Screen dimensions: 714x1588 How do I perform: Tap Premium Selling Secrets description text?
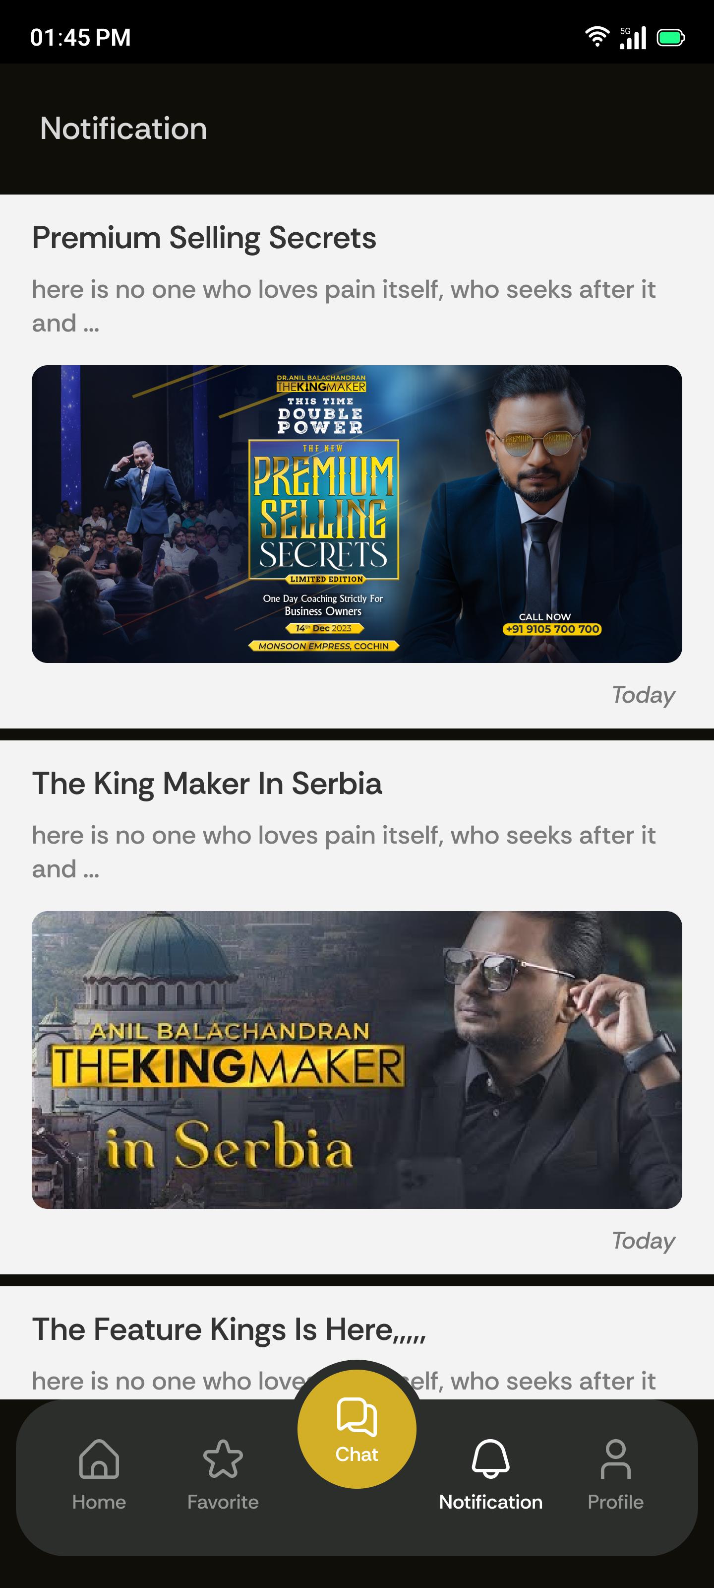pyautogui.click(x=344, y=306)
